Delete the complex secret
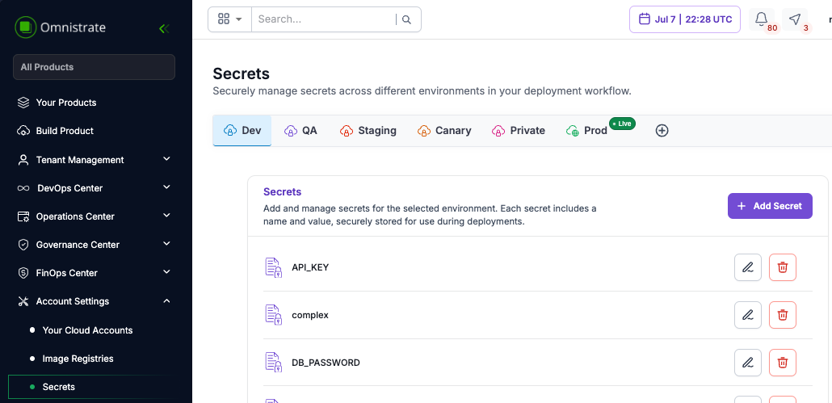 [782, 315]
